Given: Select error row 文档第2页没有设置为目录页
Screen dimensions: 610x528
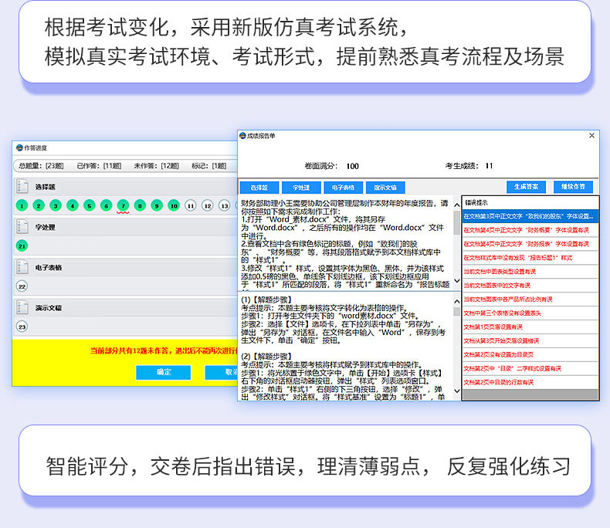Looking at the screenshot, I should pyautogui.click(x=530, y=354).
